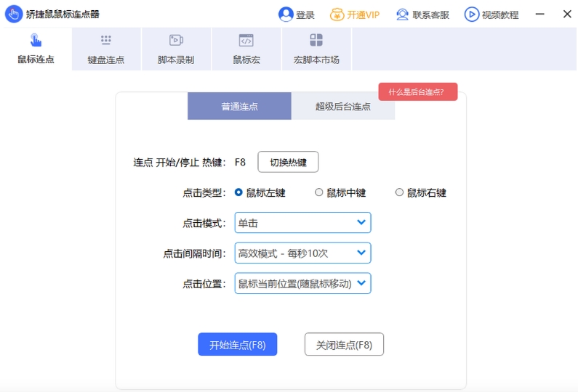578x392 pixels.
Task: Click the 登录 link text
Action: pyautogui.click(x=305, y=15)
